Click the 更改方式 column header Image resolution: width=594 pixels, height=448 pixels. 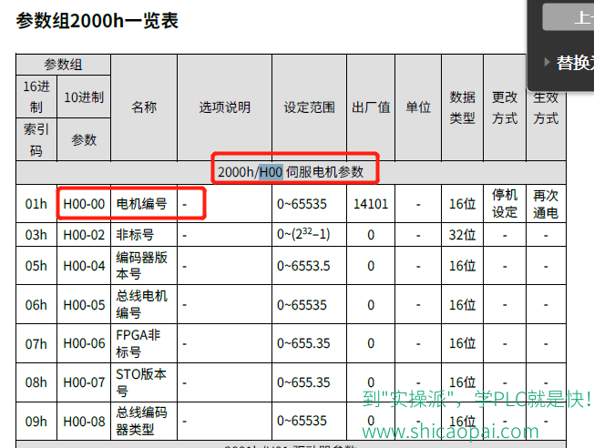(505, 107)
